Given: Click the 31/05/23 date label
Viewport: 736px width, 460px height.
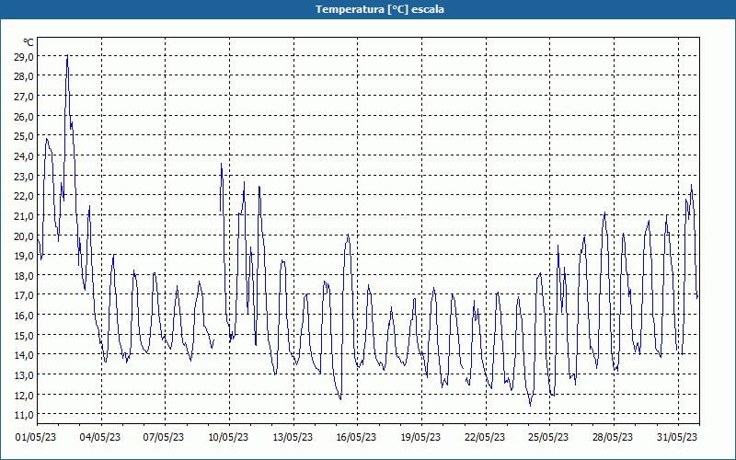Looking at the screenshot, I should (x=677, y=437).
